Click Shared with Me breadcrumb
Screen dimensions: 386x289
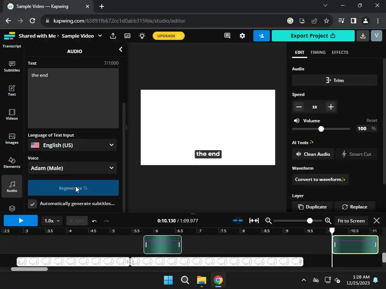tap(37, 36)
